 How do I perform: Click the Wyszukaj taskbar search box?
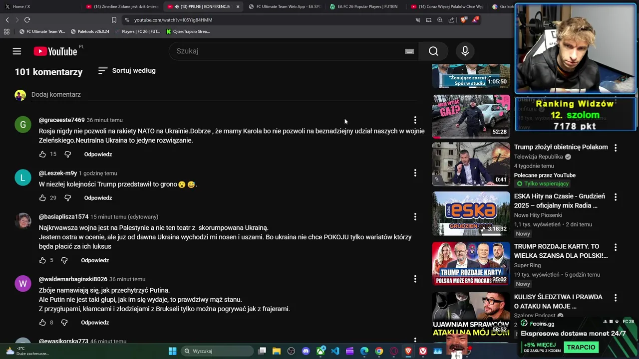point(217,351)
